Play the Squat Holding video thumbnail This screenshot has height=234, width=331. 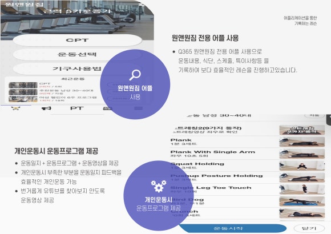point(302,166)
